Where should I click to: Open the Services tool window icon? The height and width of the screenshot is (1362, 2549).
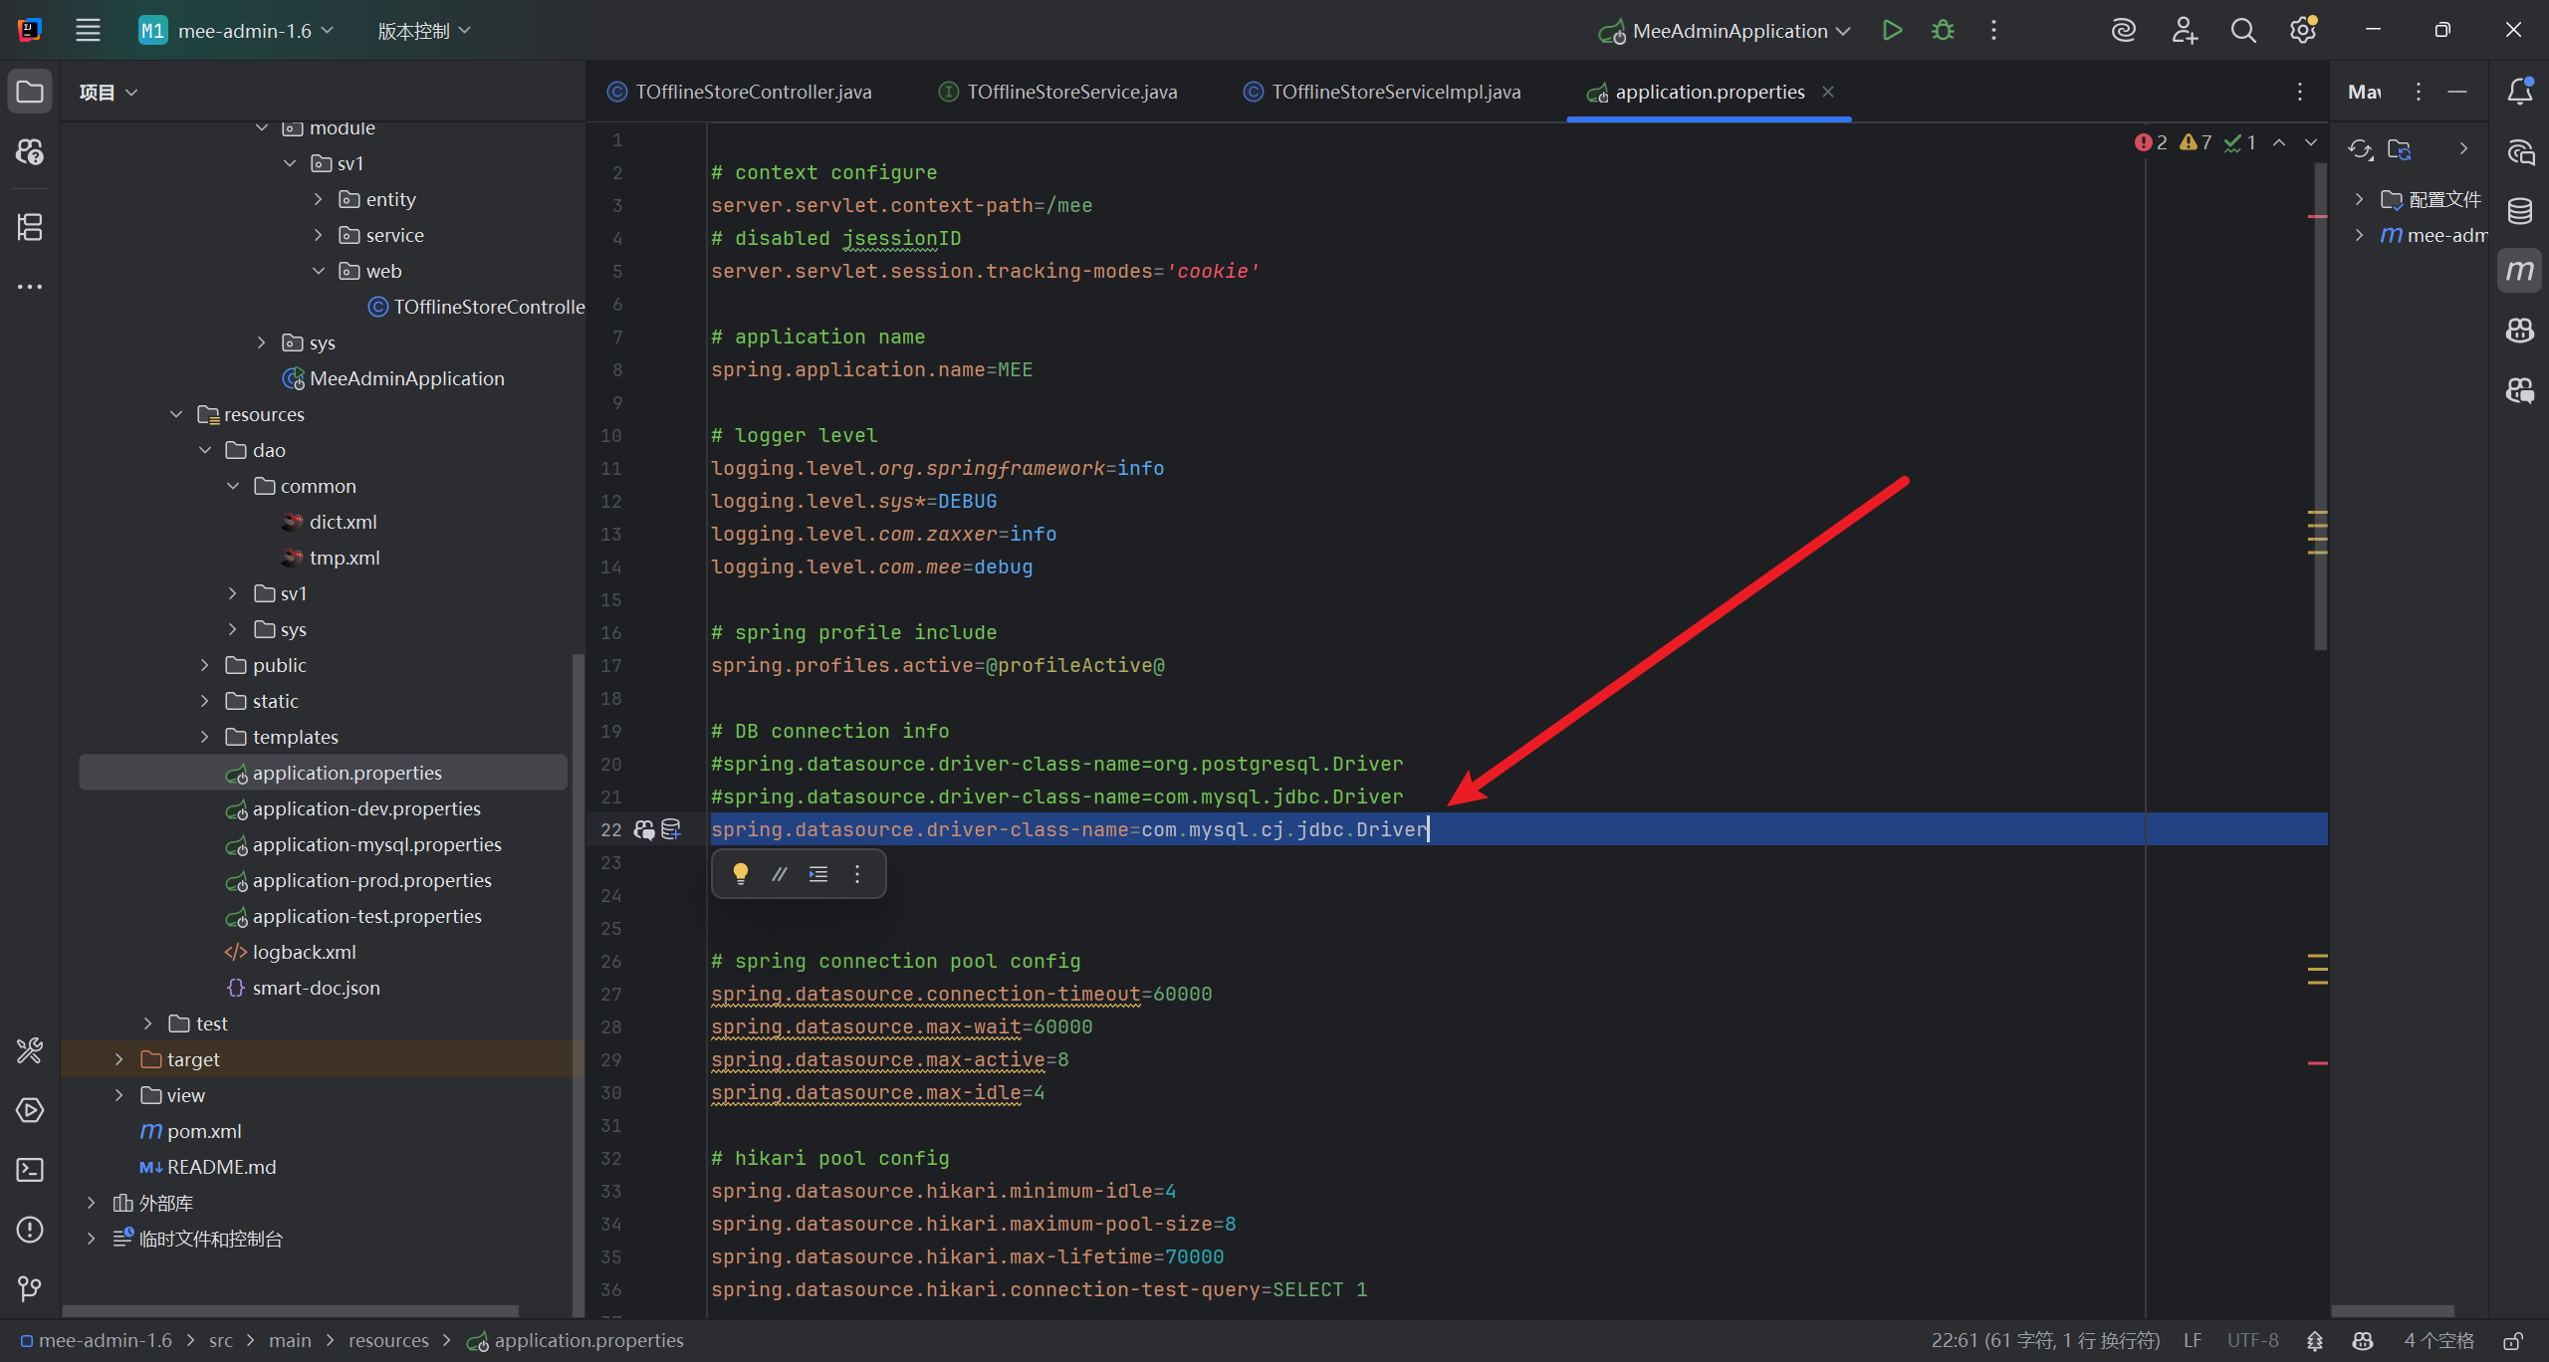click(x=30, y=1110)
